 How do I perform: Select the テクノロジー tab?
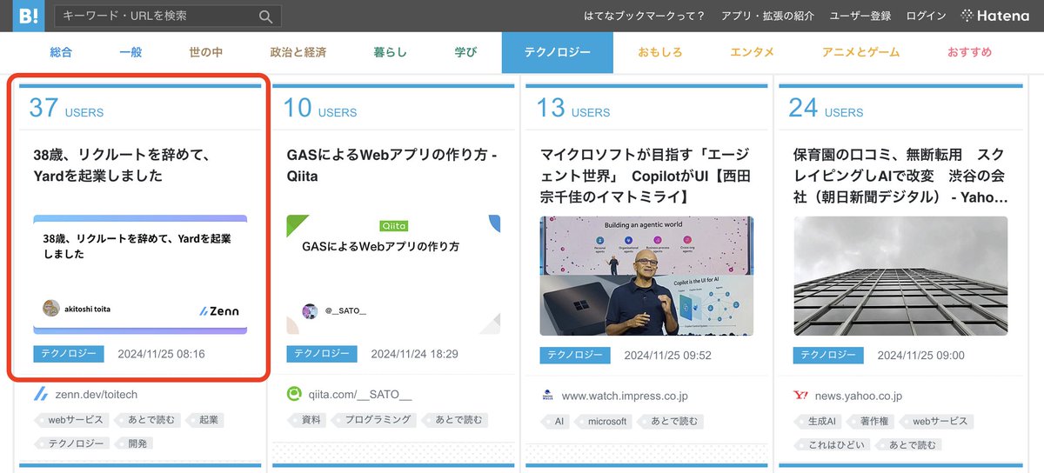(558, 52)
